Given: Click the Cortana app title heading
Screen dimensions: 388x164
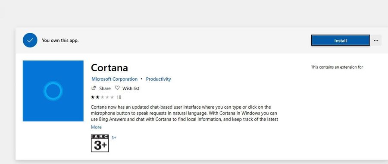Looking at the screenshot, I should (110, 68).
